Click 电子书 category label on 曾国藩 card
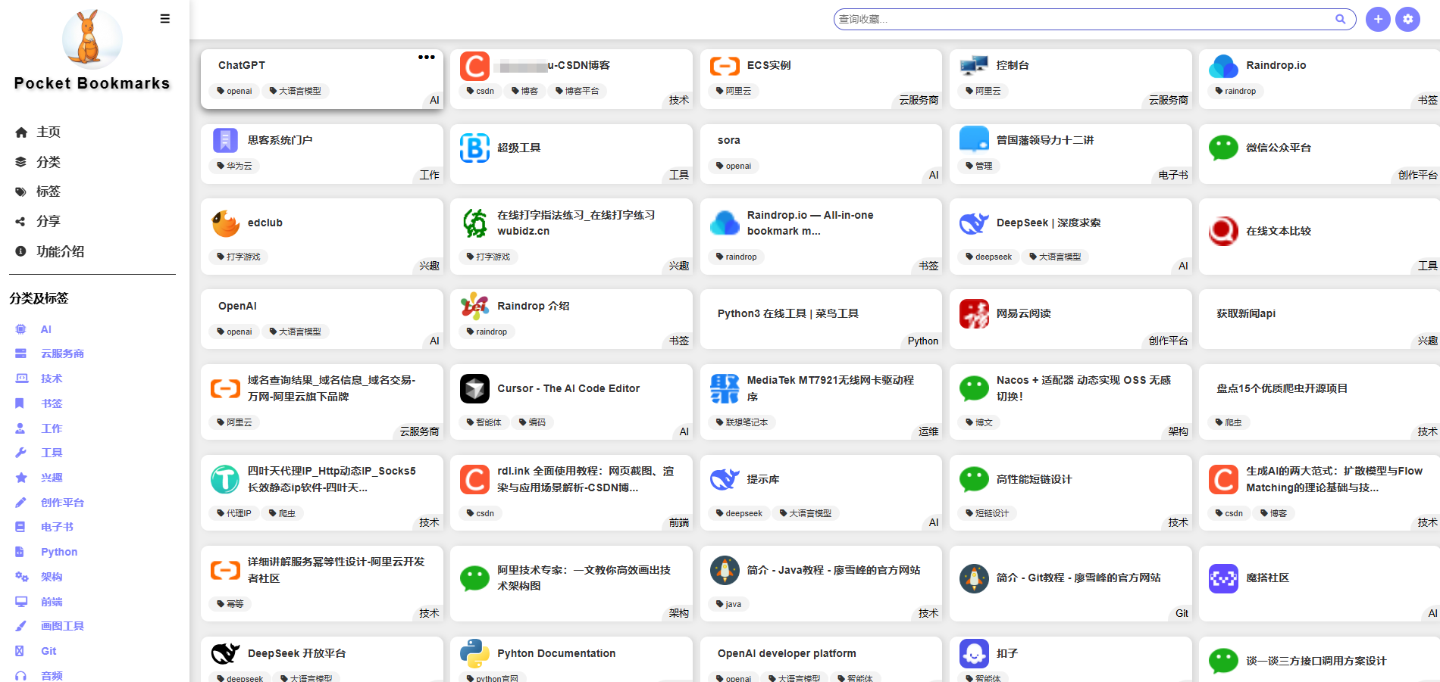Viewport: 1440px width, 682px height. pos(1173,175)
